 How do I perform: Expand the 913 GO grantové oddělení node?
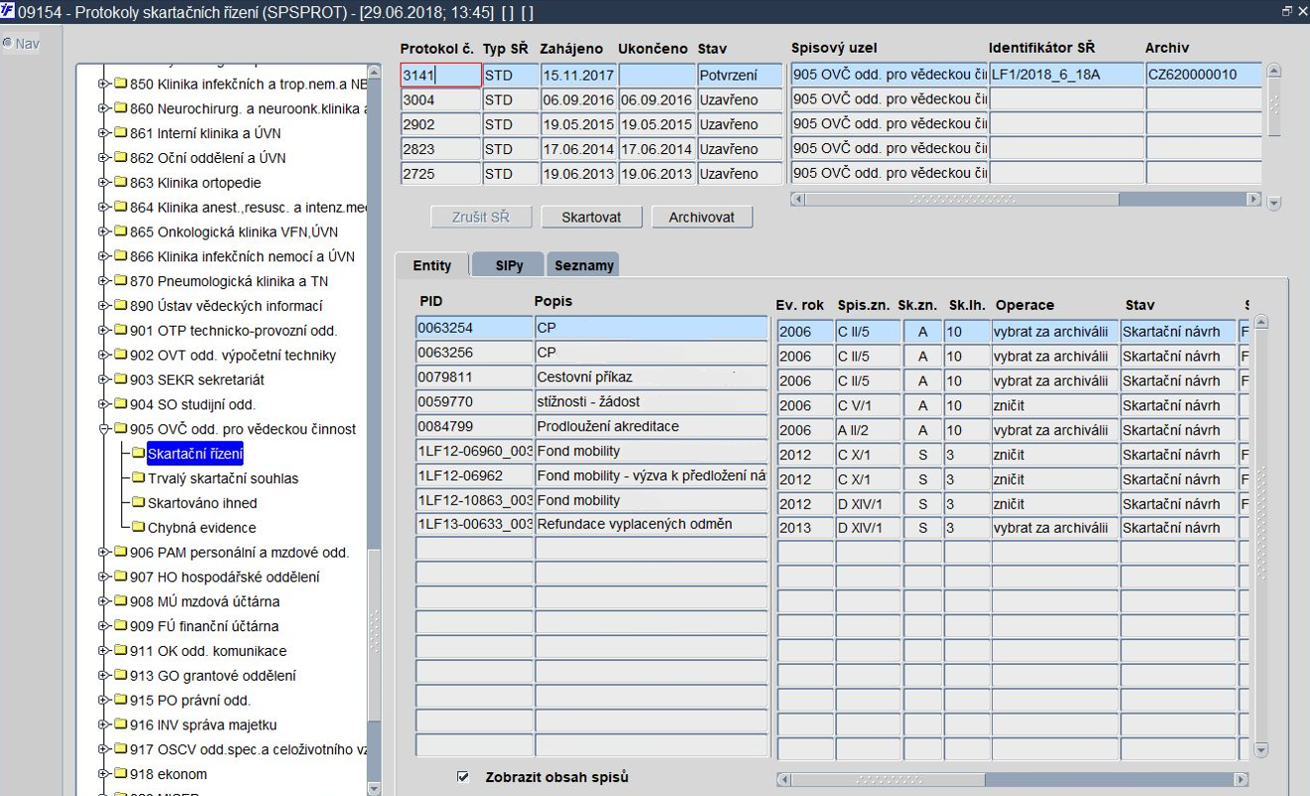(x=103, y=676)
